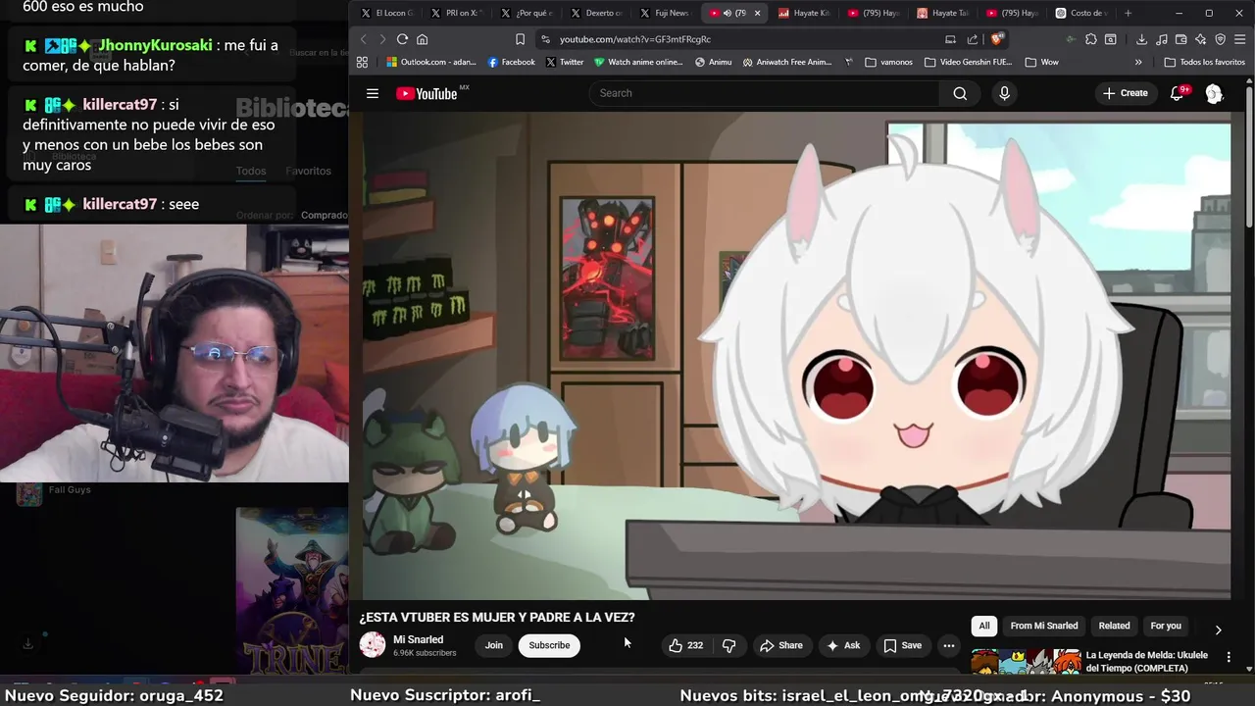
Task: Go back in browser history
Action: (364, 39)
